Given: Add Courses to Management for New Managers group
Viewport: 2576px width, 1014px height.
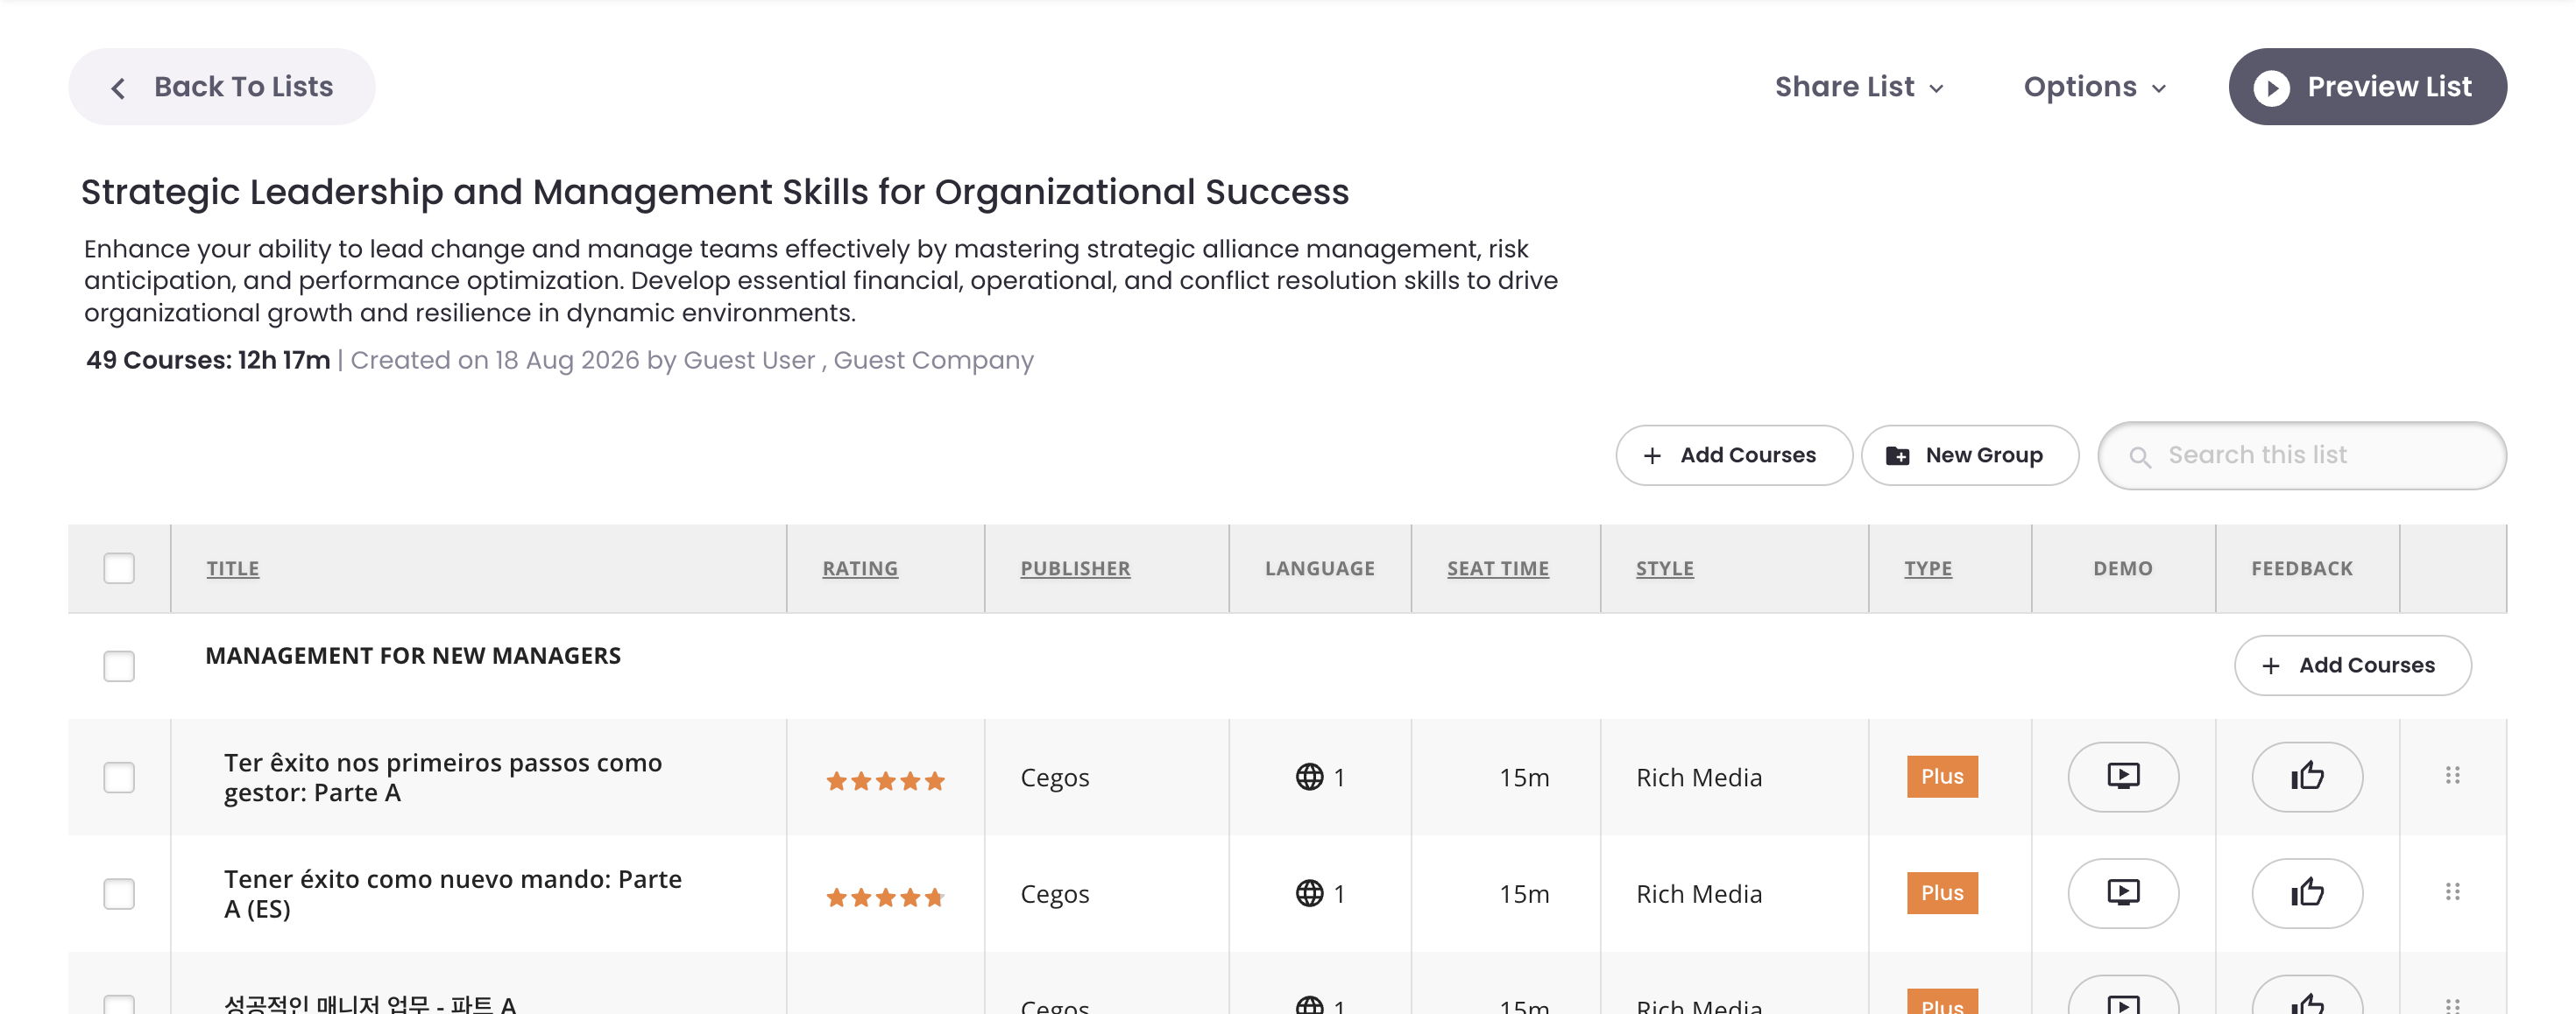Looking at the screenshot, I should [2352, 665].
